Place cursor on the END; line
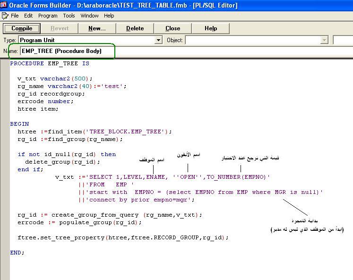 coord(17,253)
